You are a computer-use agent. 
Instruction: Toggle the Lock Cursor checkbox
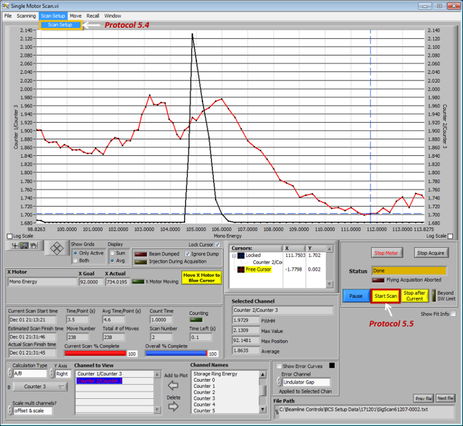coord(216,244)
